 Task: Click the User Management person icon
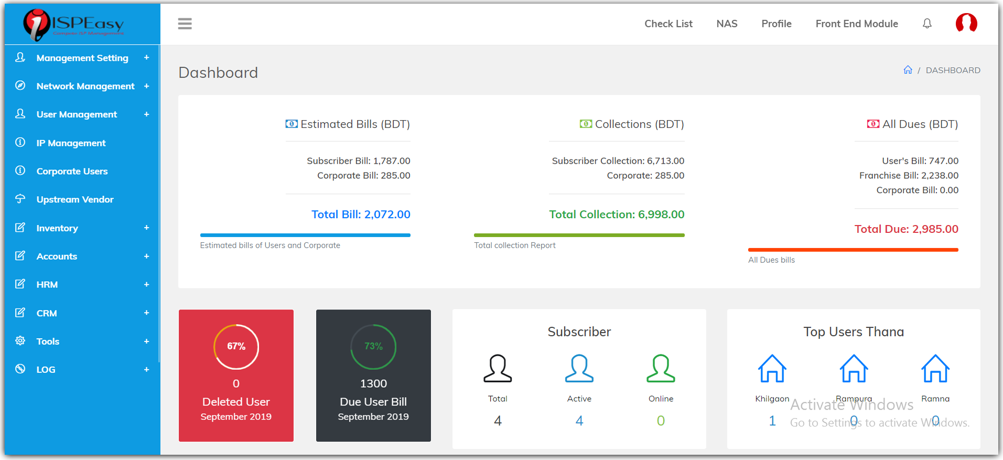click(x=20, y=114)
